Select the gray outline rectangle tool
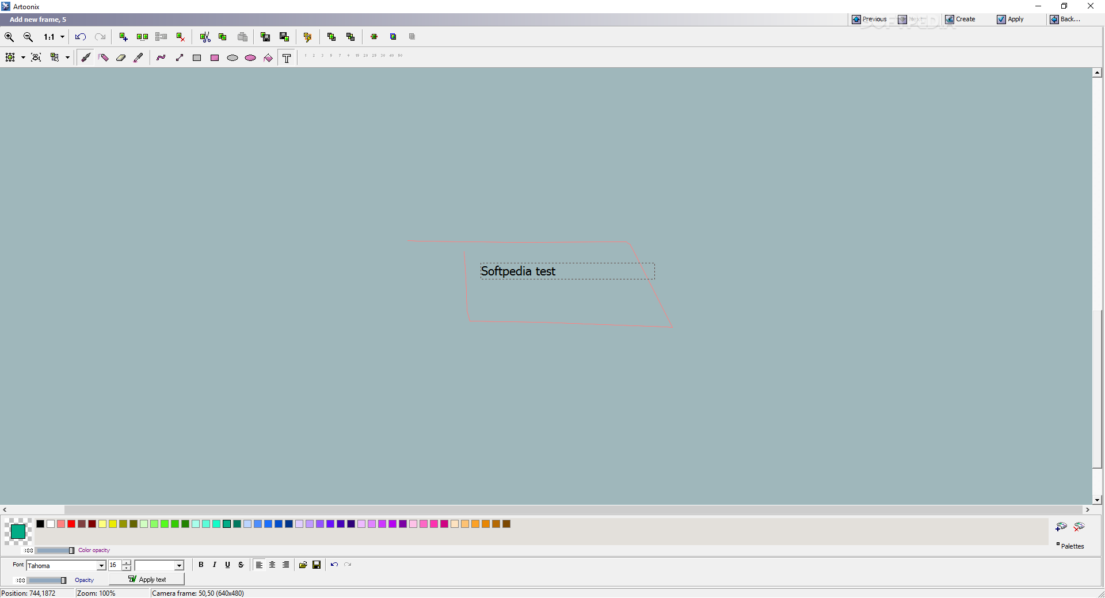The height and width of the screenshot is (598, 1105). tap(197, 57)
